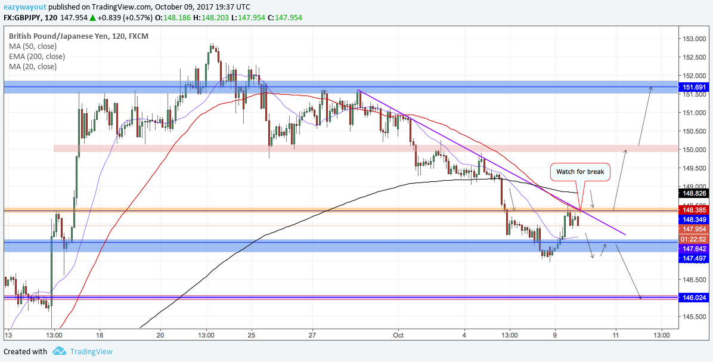
Task: Click the Watch for break callout
Action: [x=580, y=172]
